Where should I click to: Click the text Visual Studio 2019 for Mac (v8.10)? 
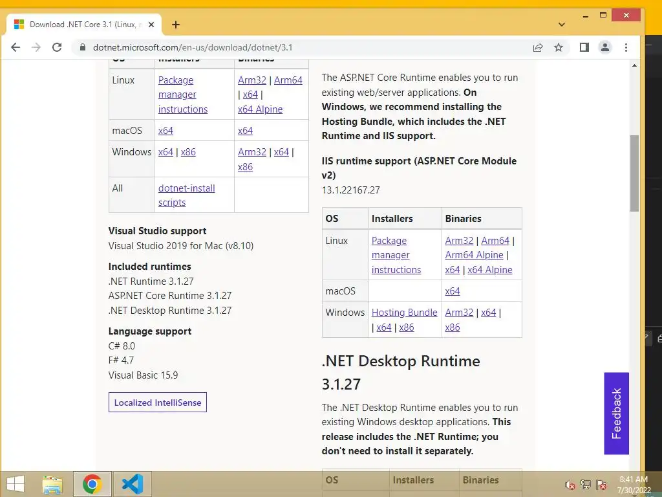(181, 245)
